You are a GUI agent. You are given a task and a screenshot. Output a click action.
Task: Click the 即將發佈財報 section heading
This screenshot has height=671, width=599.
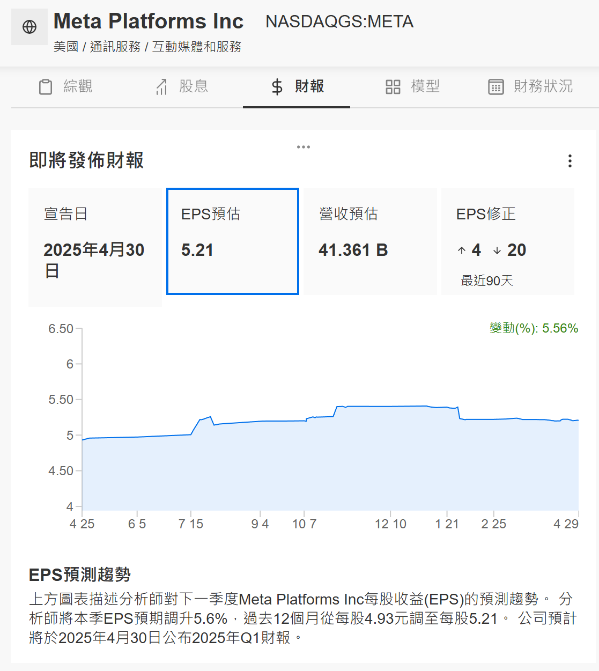(86, 160)
